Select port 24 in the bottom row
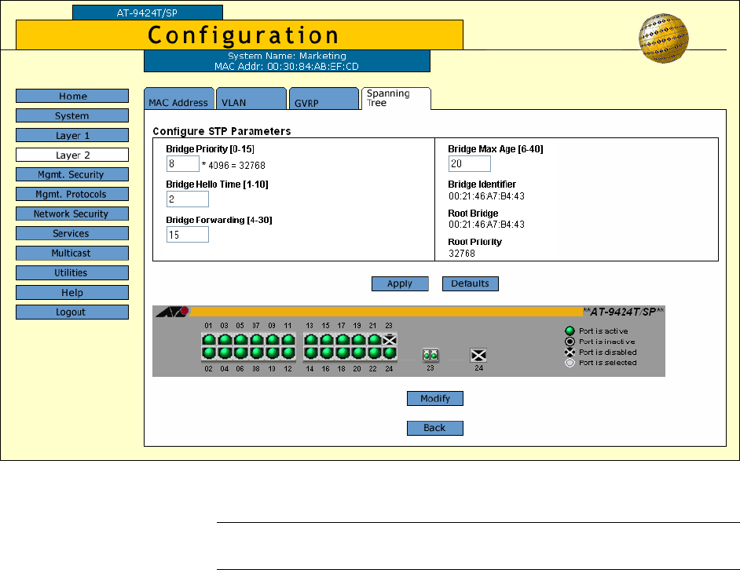Viewport: 740px width, 570px height. point(390,353)
